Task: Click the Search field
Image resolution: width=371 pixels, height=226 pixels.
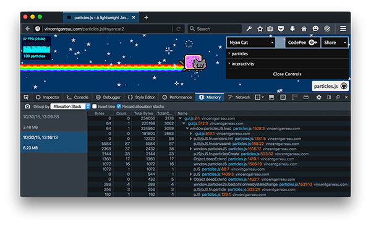Action: pos(215,29)
